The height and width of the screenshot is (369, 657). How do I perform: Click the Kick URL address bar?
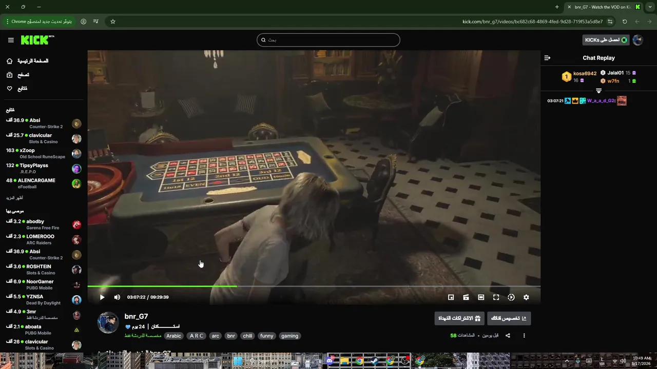tap(532, 22)
